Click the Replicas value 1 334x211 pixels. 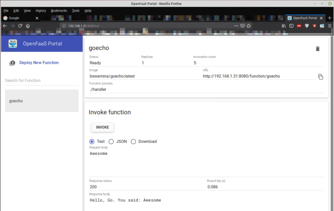(x=143, y=63)
